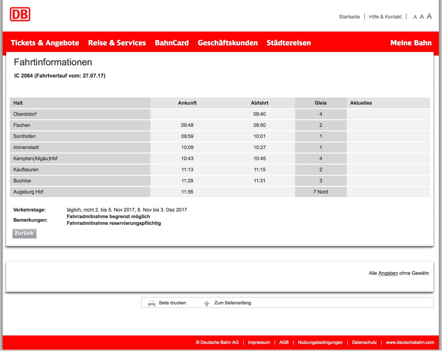This screenshot has width=442, height=351.
Task: Click Fahrradmitnahme reservierungspflichtig remark
Action: click(x=114, y=223)
